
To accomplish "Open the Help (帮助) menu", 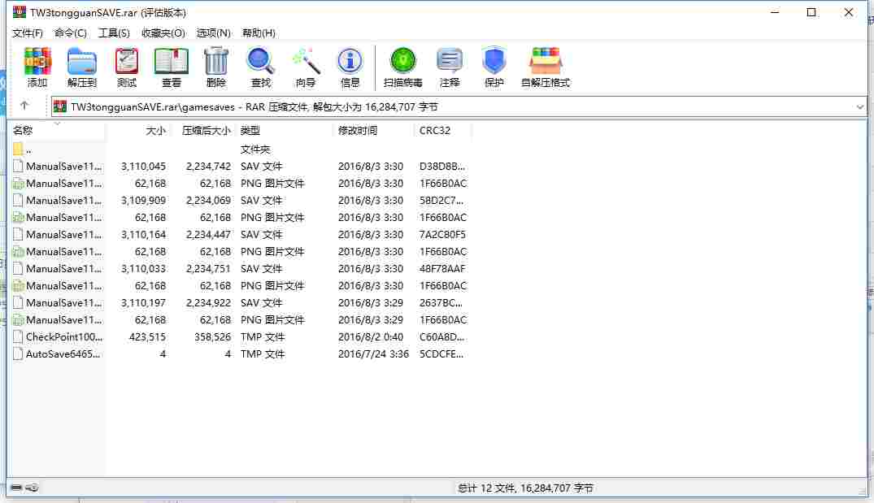I will [259, 33].
